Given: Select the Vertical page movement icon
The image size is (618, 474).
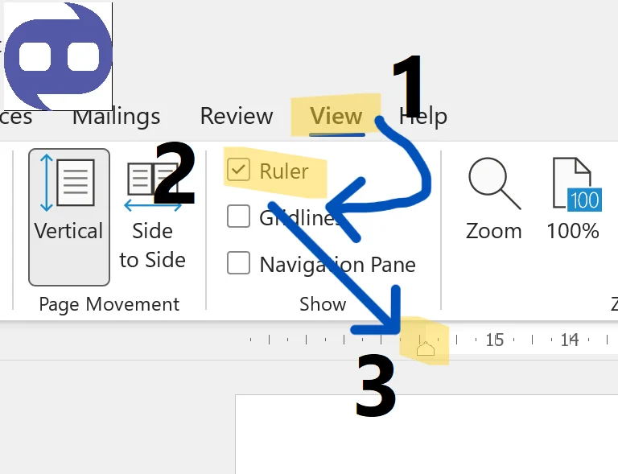Looking at the screenshot, I should 68,183.
